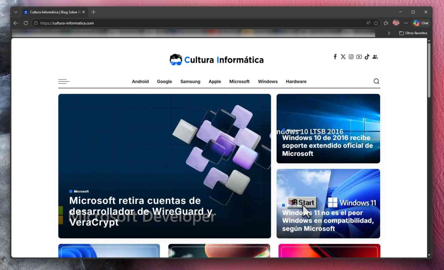The image size is (444, 270).
Task: Open the site's Facebook page icon
Action: pyautogui.click(x=335, y=57)
